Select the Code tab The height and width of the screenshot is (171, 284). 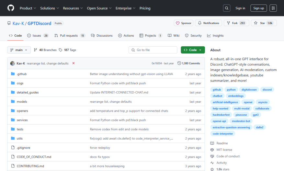(x=16, y=36)
